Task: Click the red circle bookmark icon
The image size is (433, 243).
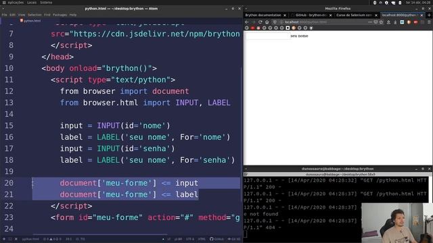Action: tap(252, 28)
